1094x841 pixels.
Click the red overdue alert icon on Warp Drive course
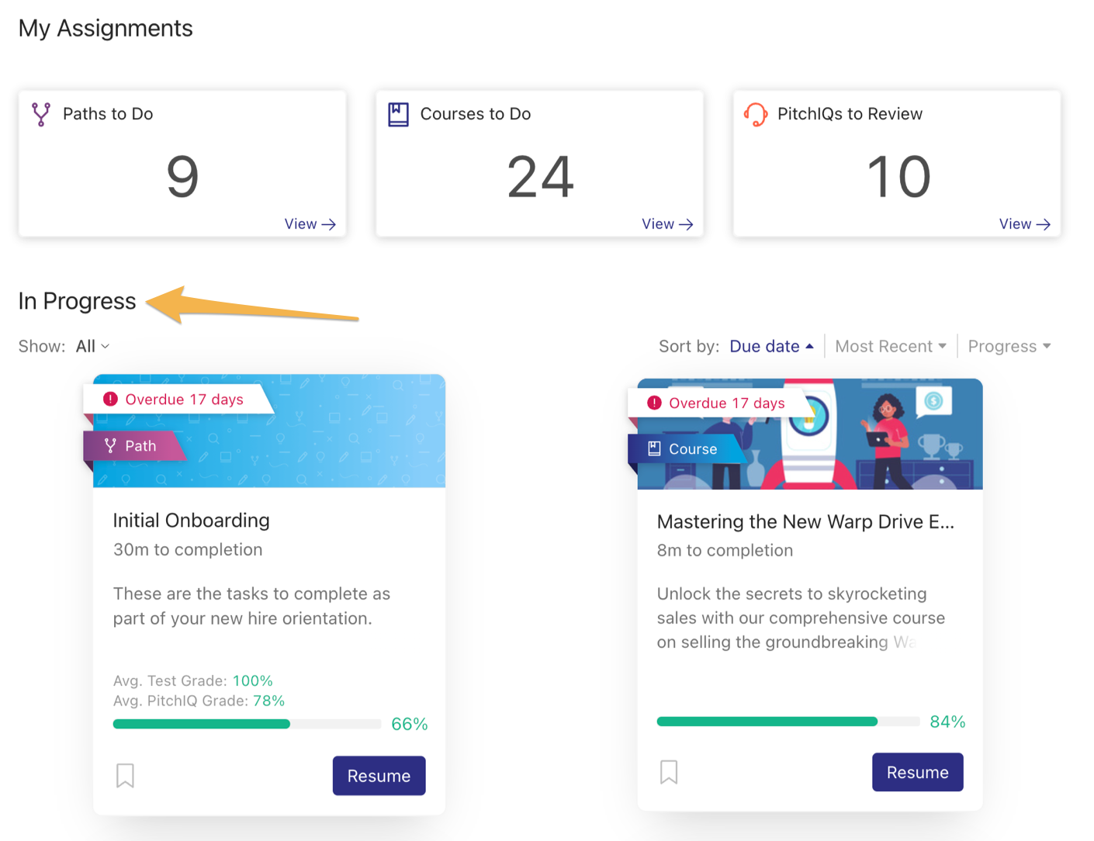click(654, 403)
